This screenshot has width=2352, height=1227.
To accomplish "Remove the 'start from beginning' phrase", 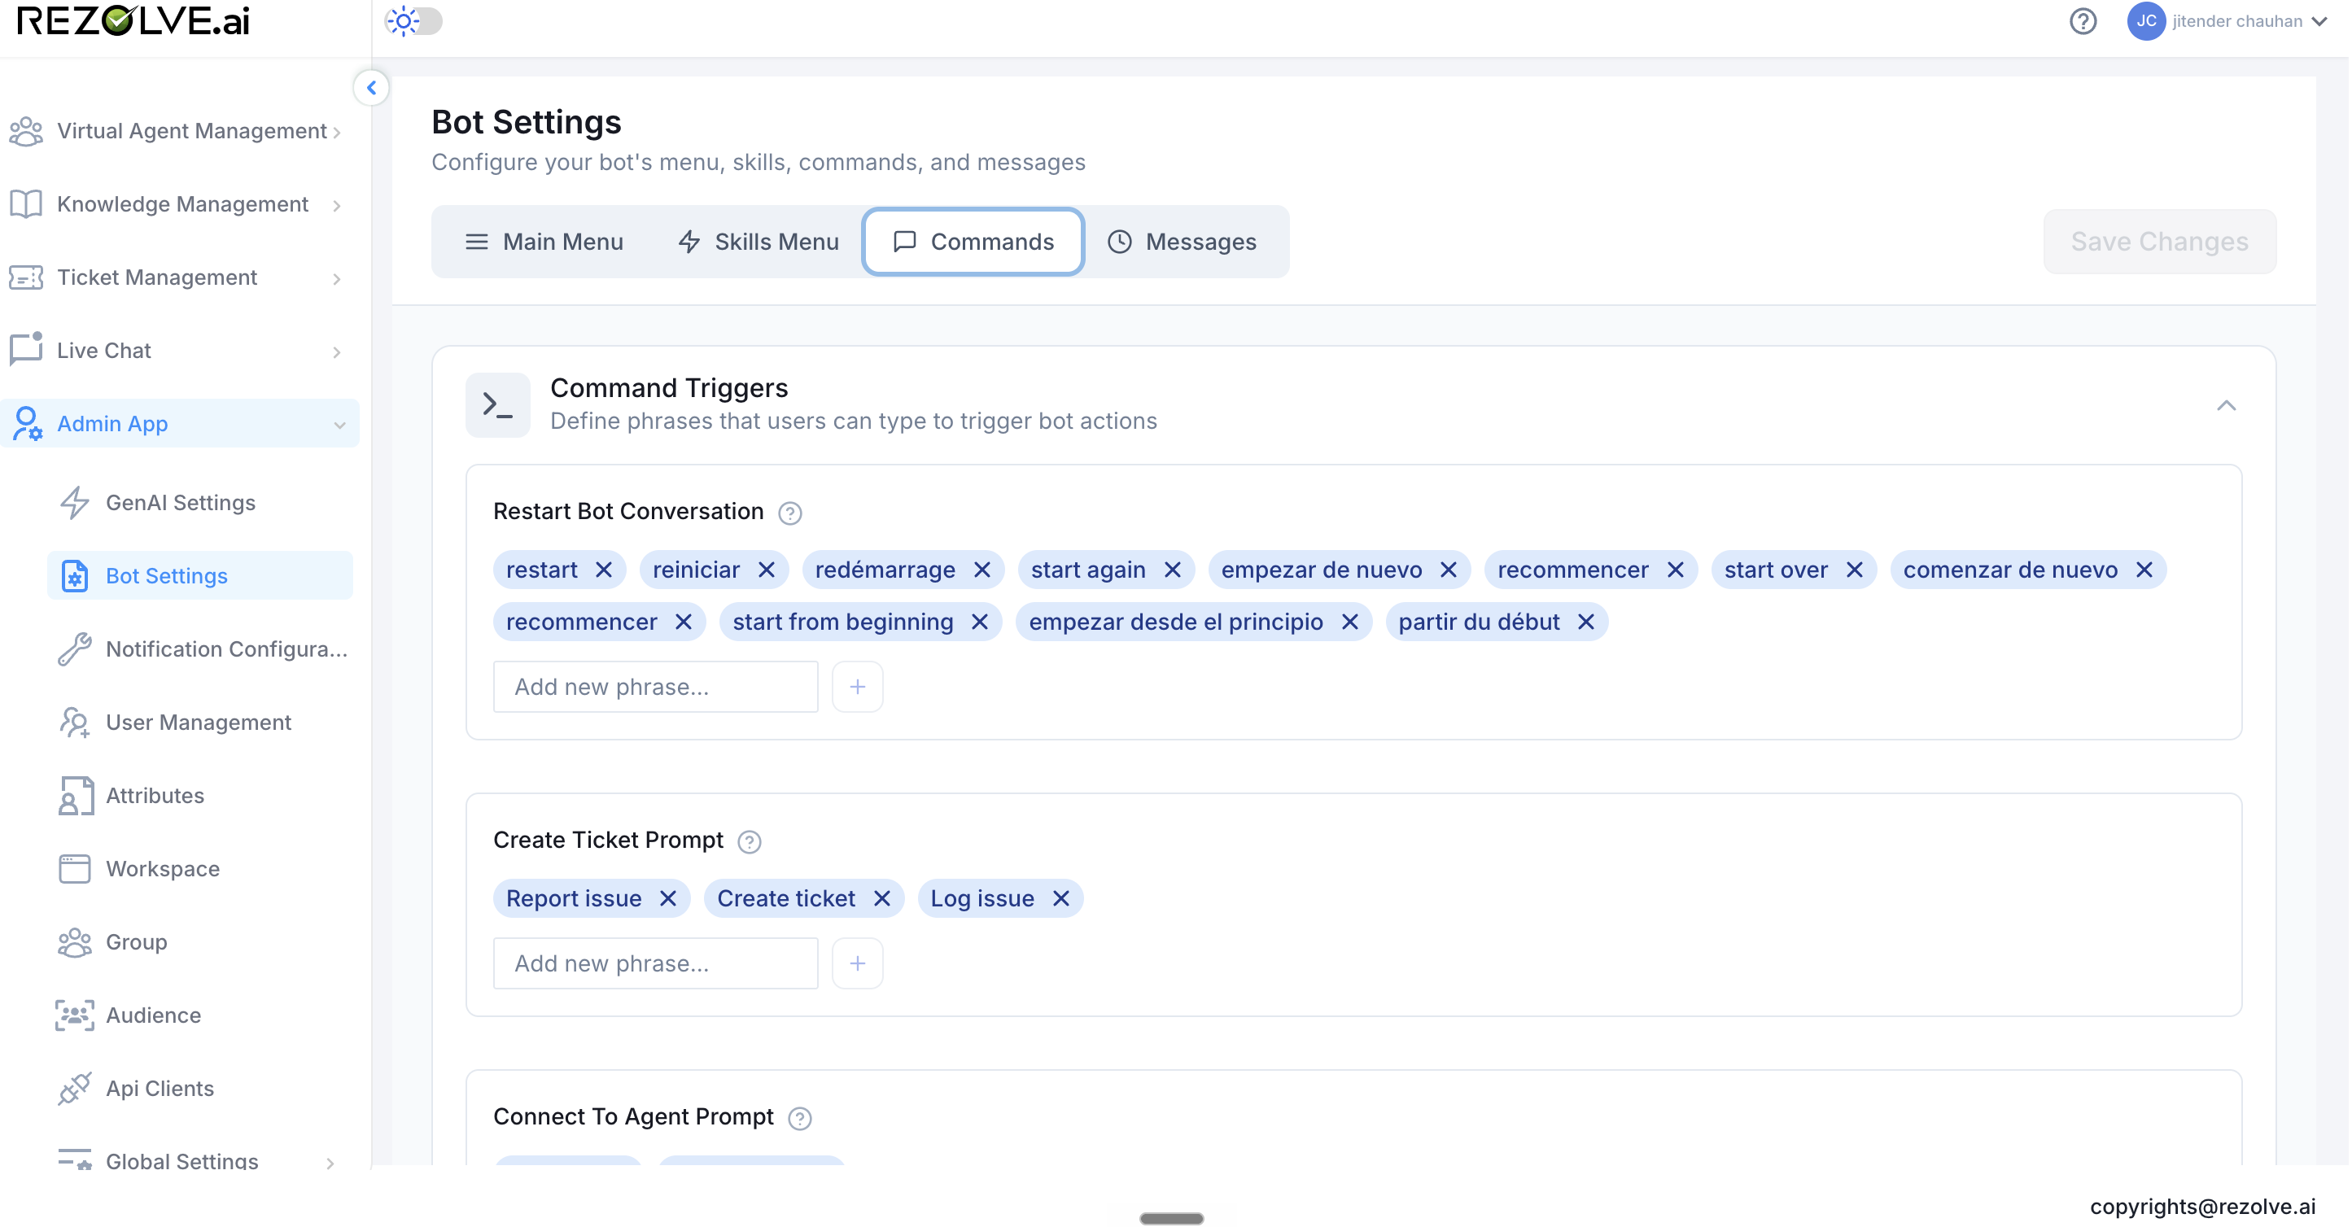I will click(x=980, y=622).
